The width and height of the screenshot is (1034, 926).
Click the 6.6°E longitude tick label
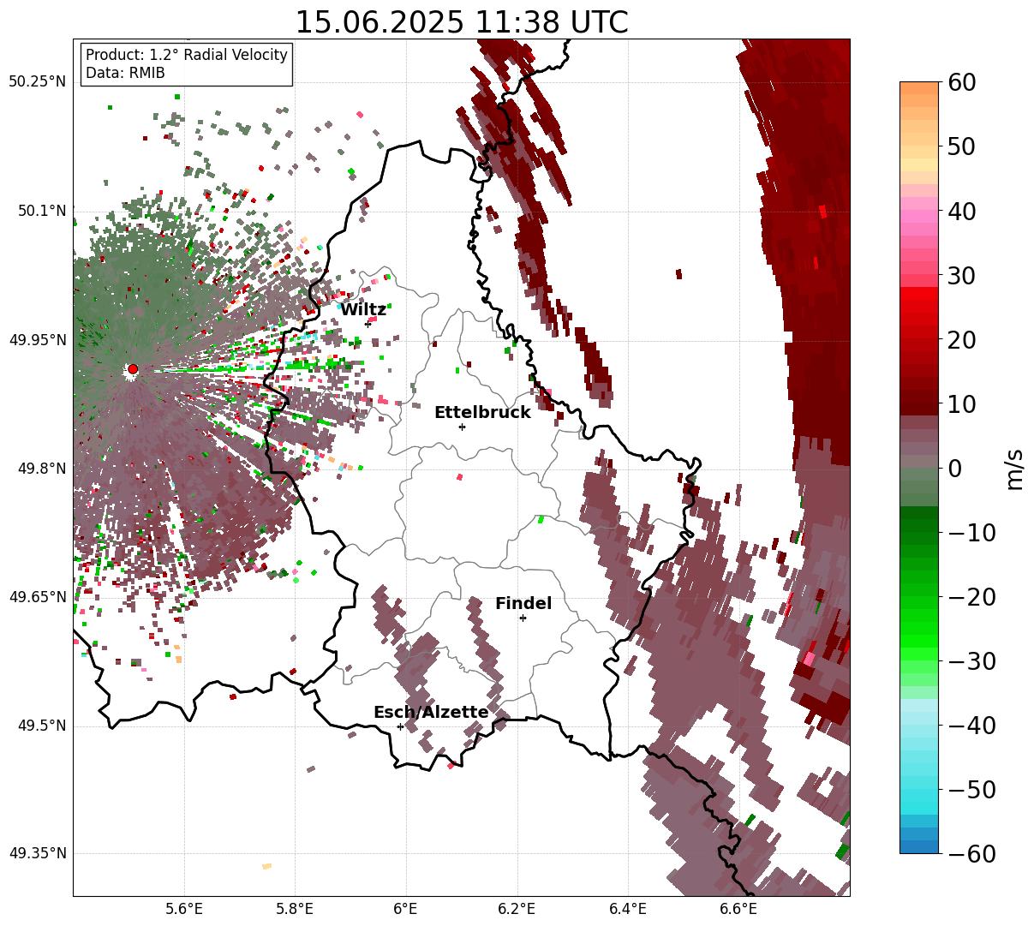coord(738,908)
